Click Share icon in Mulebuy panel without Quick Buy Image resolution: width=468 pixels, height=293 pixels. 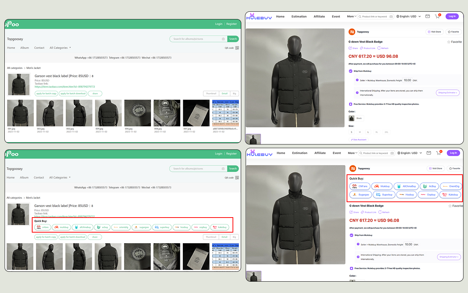point(351,48)
